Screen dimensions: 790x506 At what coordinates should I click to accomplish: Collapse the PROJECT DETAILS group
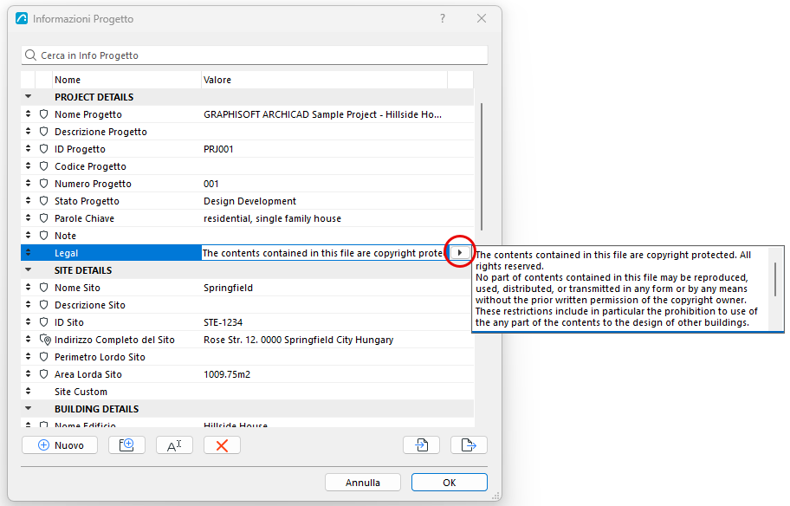pyautogui.click(x=29, y=97)
